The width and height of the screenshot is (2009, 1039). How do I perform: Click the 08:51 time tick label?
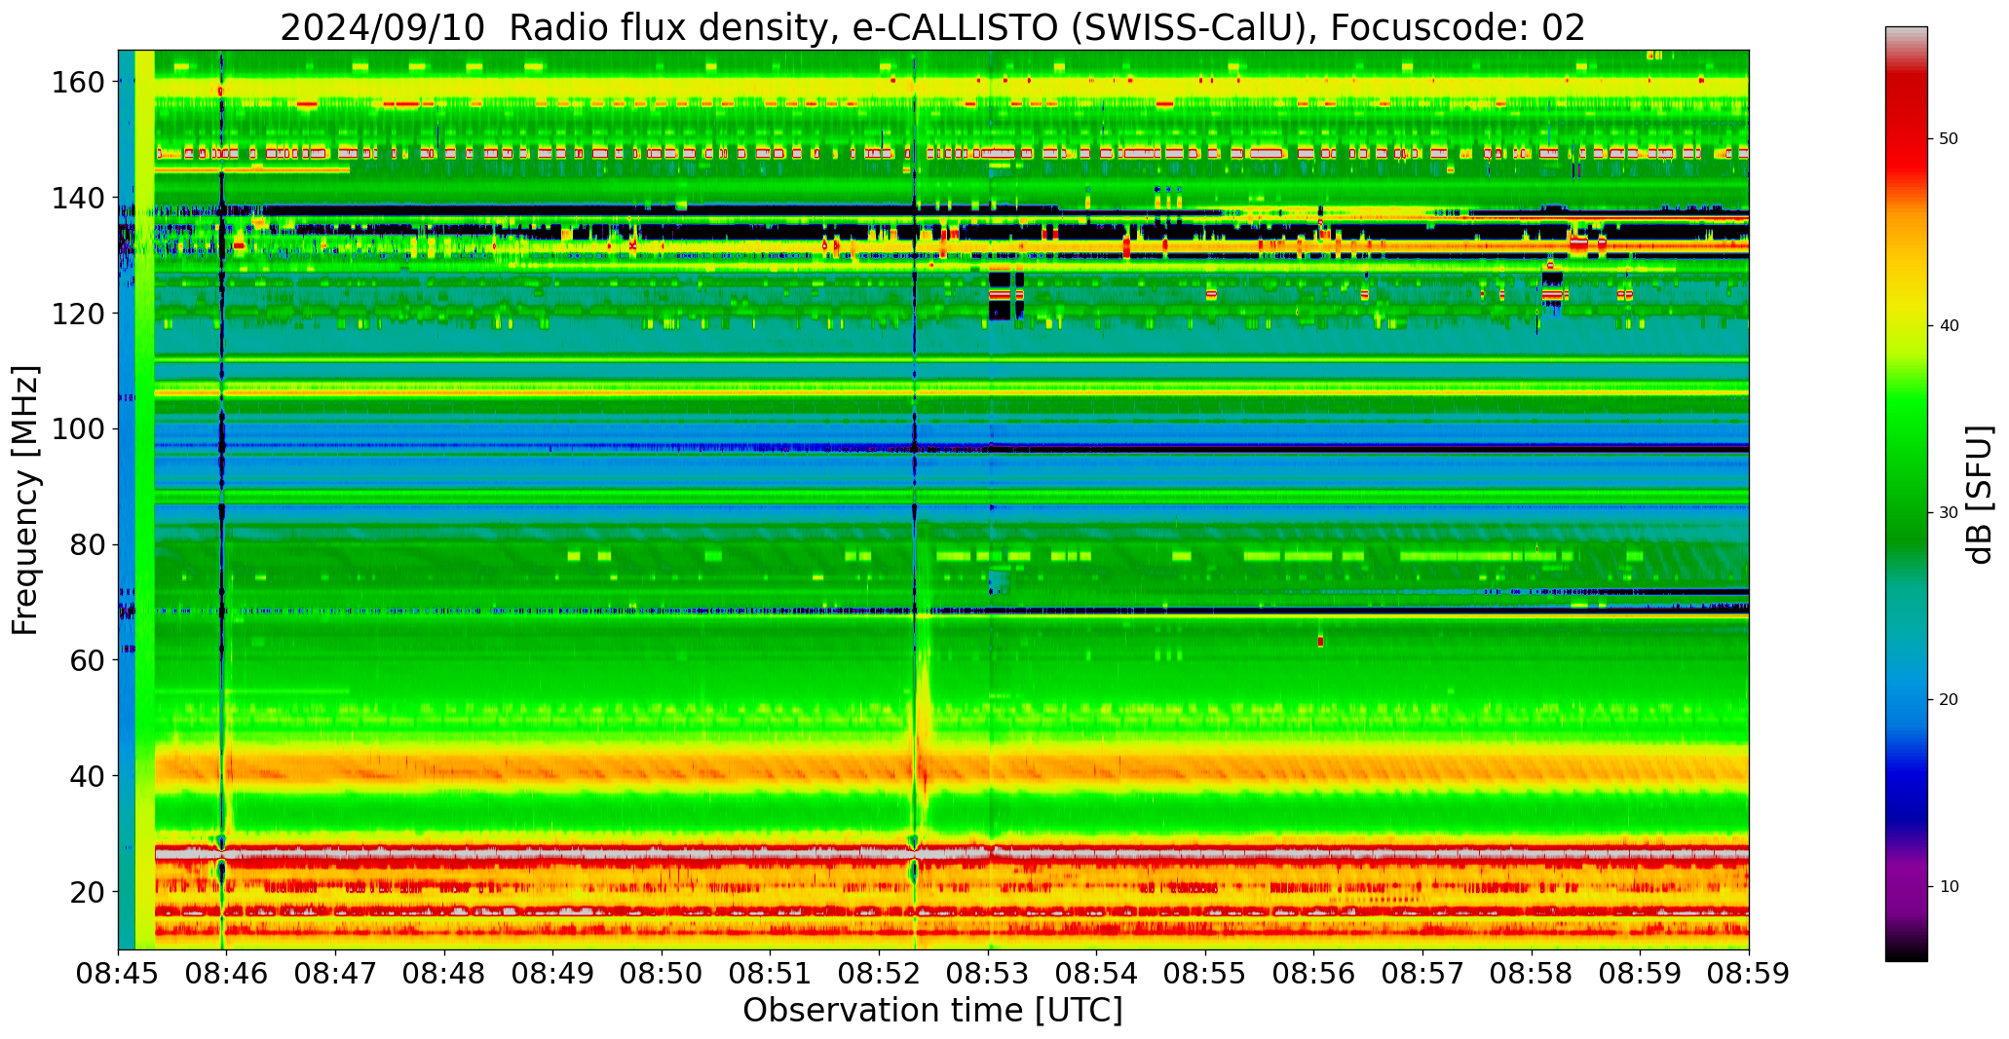click(771, 974)
